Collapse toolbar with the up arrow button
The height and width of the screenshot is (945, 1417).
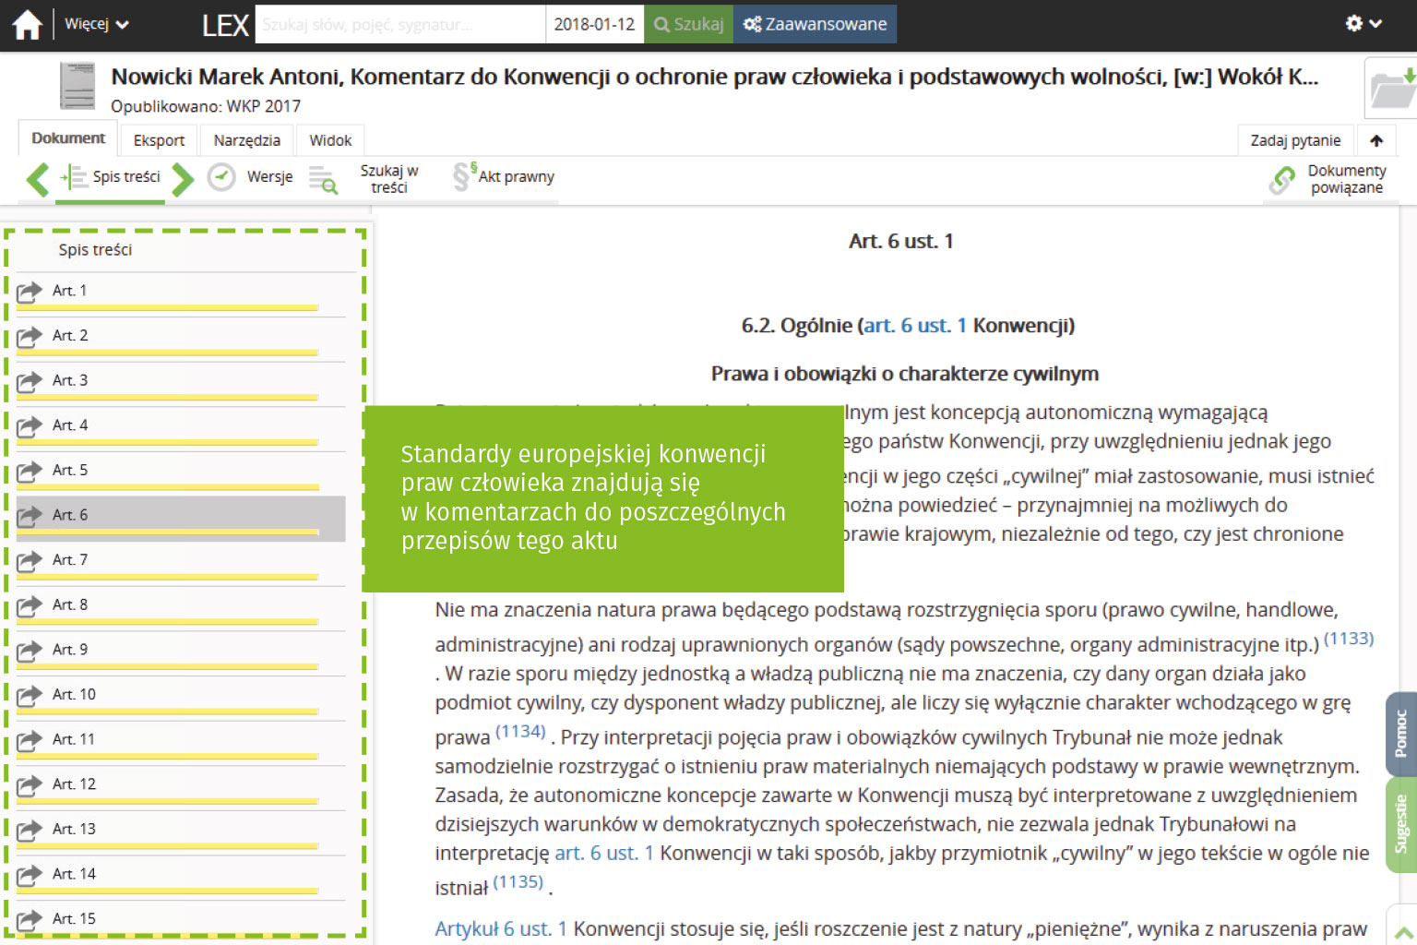[1376, 140]
